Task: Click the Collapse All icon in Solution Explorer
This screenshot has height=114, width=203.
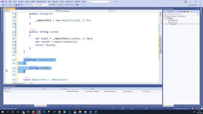Action: click(x=182, y=11)
